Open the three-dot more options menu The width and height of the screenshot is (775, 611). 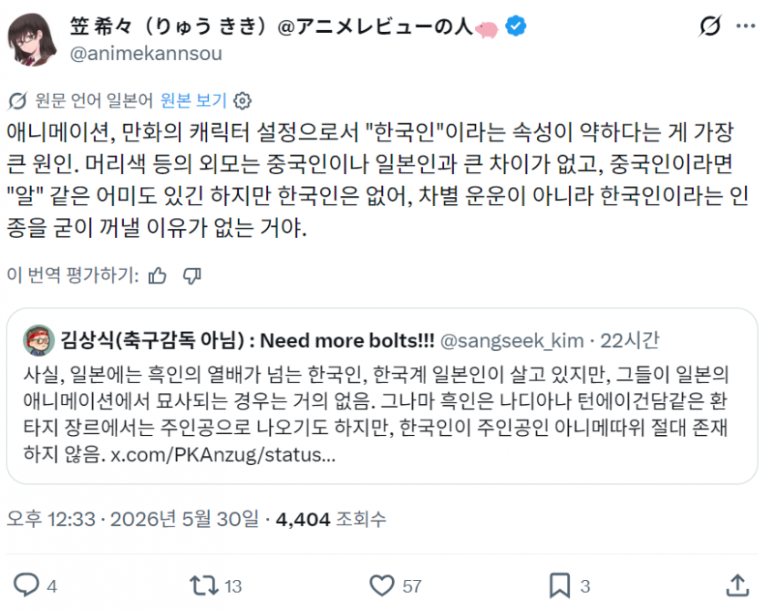745,26
